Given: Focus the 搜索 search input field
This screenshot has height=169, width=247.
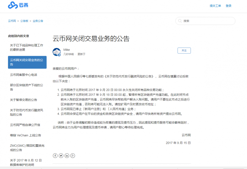Looking at the screenshot, I should 207,21.
